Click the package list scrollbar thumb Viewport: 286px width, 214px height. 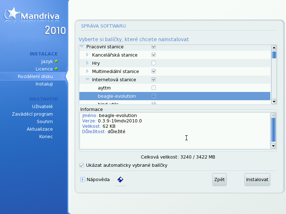[x=274, y=55]
